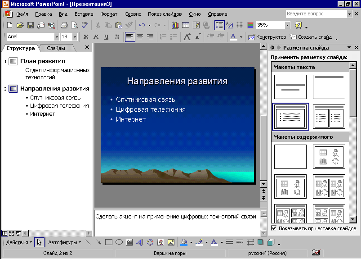Select the two-column text layout thumbnail
This screenshot has width=361, height=259.
(x=329, y=117)
